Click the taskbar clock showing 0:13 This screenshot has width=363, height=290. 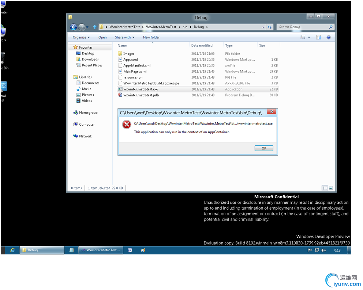click(337, 250)
